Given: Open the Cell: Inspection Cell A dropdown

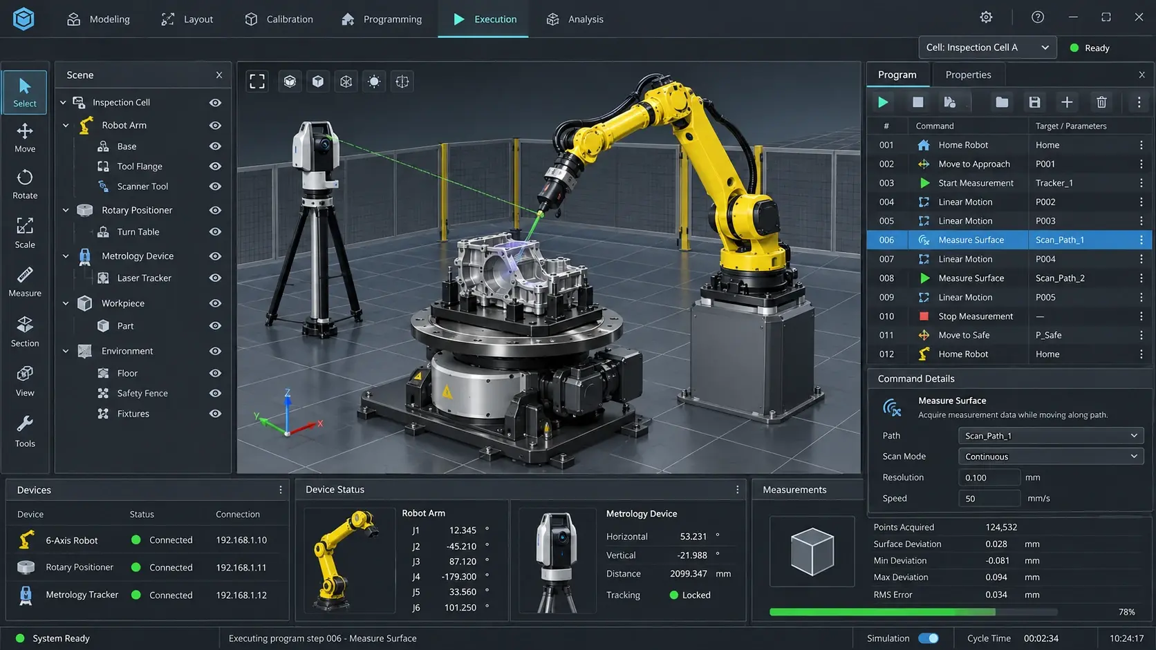Looking at the screenshot, I should (x=987, y=48).
